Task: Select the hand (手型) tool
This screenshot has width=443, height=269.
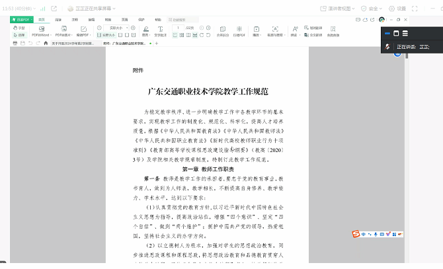Action: click(x=19, y=28)
